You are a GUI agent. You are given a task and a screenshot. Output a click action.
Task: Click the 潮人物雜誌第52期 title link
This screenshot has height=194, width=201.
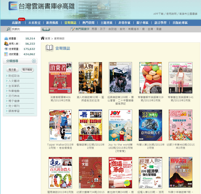pyautogui.click(x=90, y=99)
